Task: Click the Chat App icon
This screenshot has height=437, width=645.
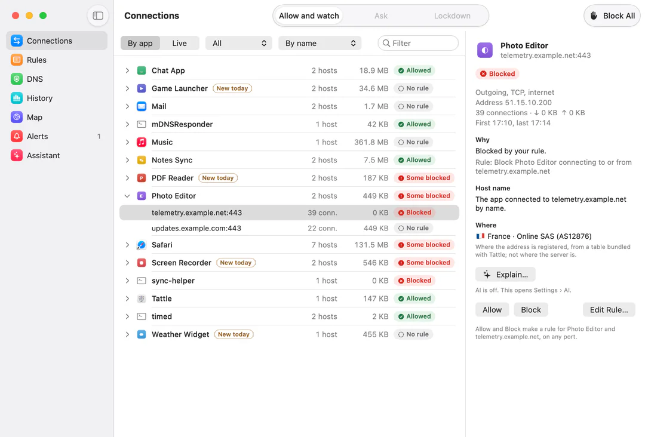Action: (x=142, y=70)
